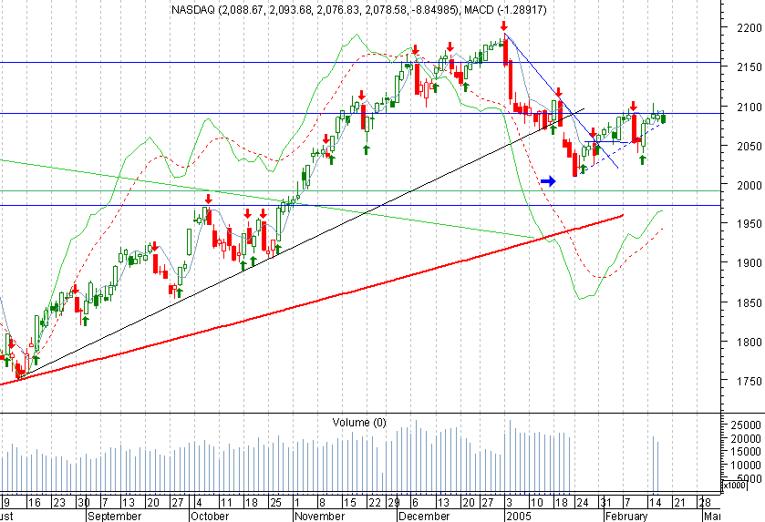This screenshot has height=522, width=765.
Task: Select the 1950 price axis label
Action: (749, 224)
